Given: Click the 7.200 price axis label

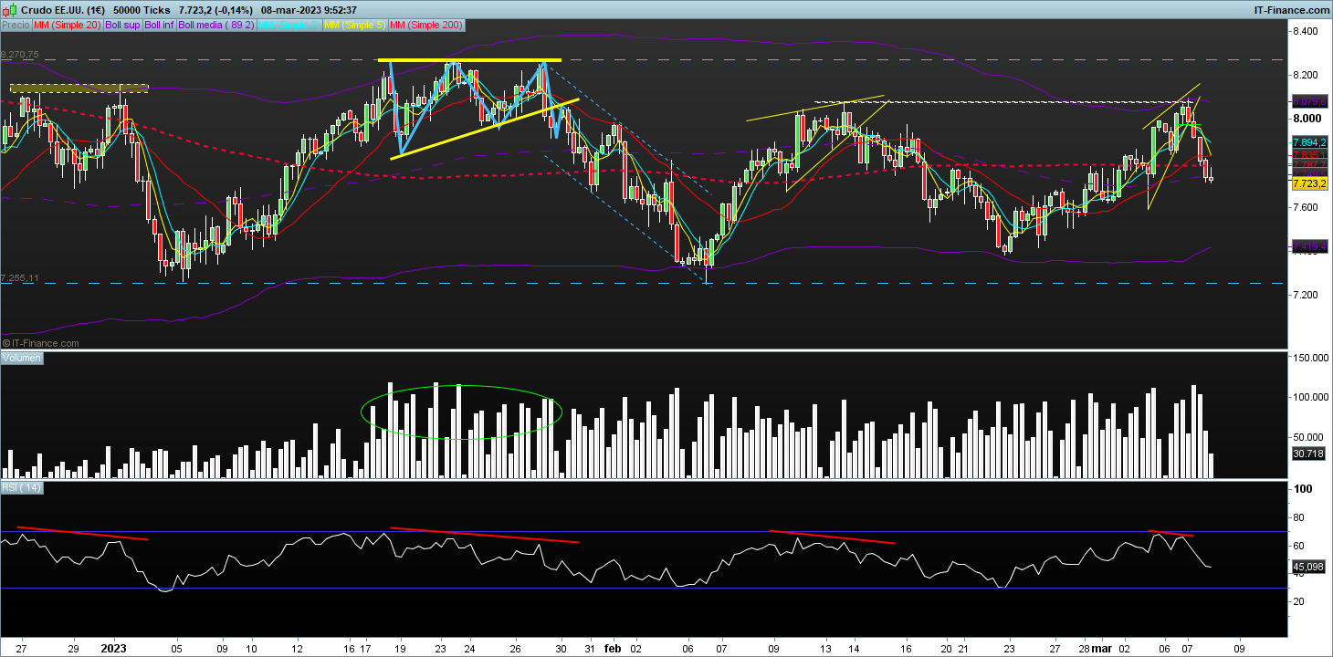Looking at the screenshot, I should (1307, 295).
